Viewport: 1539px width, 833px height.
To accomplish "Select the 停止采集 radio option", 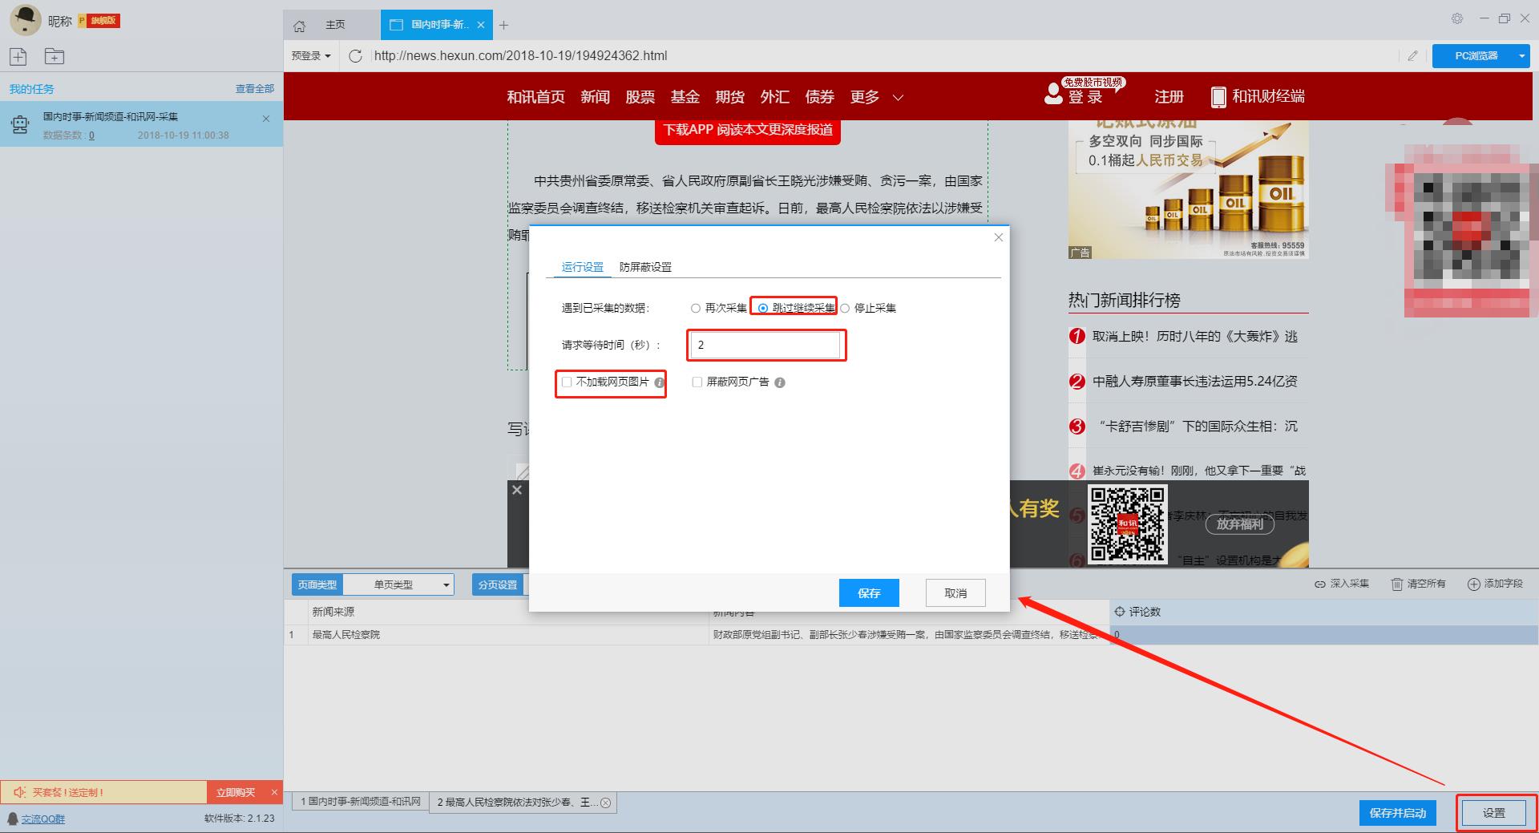I will point(845,308).
